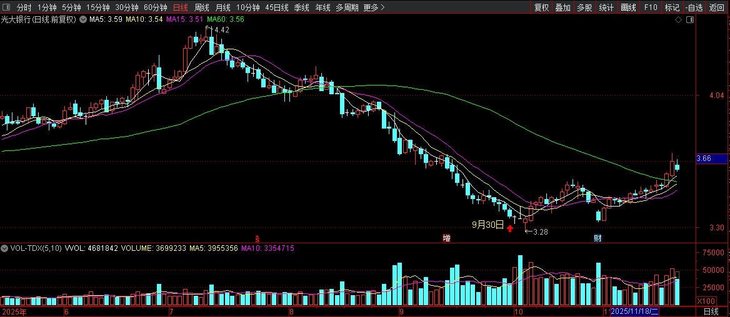Viewport: 730px width, 317px height.
Task: Click the 多股 multi-stock button
Action: (x=584, y=7)
